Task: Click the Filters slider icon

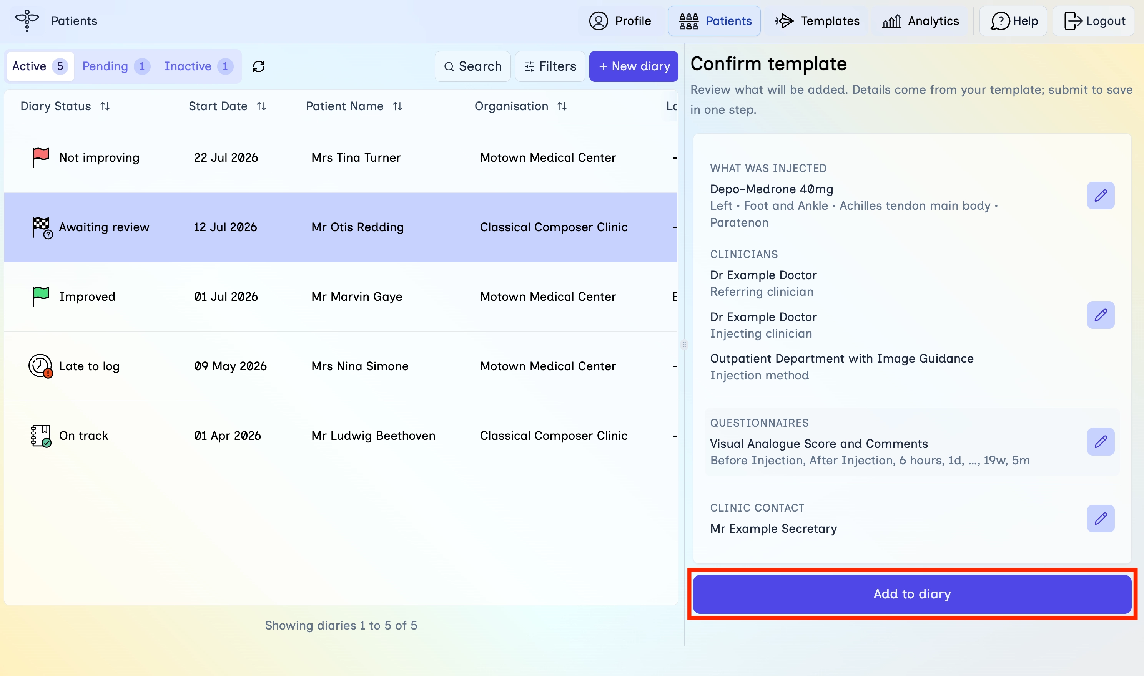Action: pyautogui.click(x=529, y=67)
